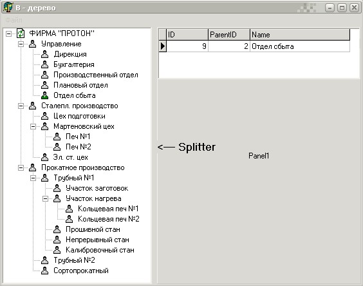
Task: Click the ID column header
Action: pos(187,35)
